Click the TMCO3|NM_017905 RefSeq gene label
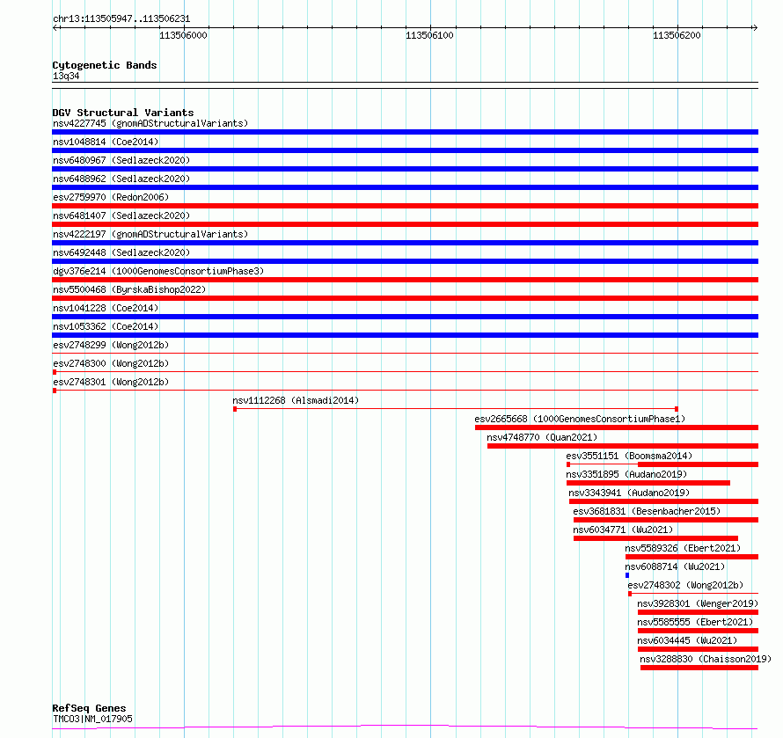 coord(93,719)
